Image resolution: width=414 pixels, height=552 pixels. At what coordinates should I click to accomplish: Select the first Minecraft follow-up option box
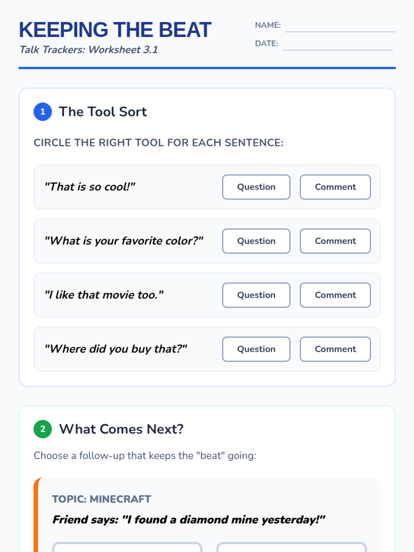click(127, 547)
